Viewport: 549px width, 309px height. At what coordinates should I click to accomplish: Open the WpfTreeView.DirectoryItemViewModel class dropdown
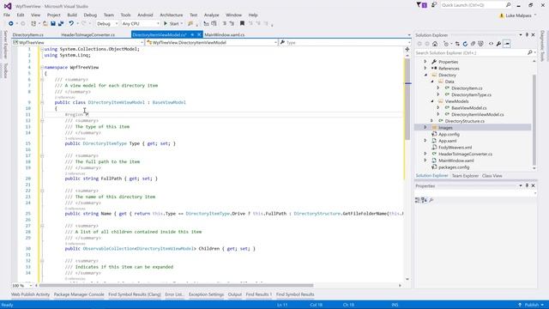[x=212, y=42]
